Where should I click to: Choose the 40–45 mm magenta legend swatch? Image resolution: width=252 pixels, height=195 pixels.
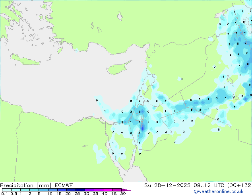(108, 190)
